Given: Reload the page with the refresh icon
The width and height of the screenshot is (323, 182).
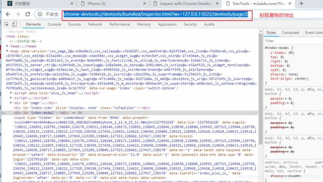Looking at the screenshot, I should [28, 14].
